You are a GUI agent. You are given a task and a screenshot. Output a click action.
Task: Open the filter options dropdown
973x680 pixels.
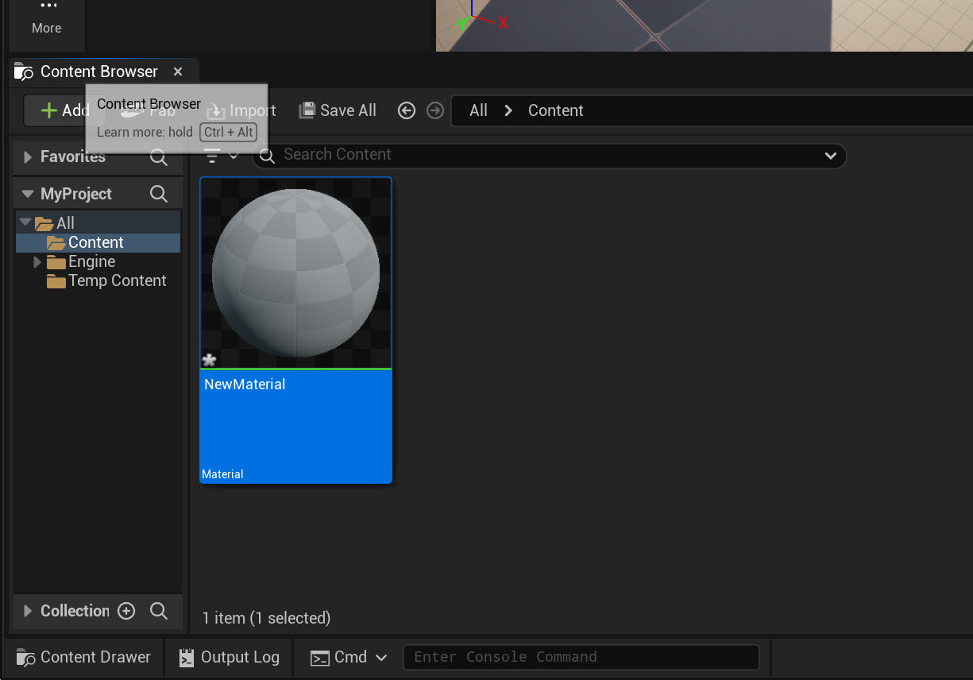coord(221,156)
